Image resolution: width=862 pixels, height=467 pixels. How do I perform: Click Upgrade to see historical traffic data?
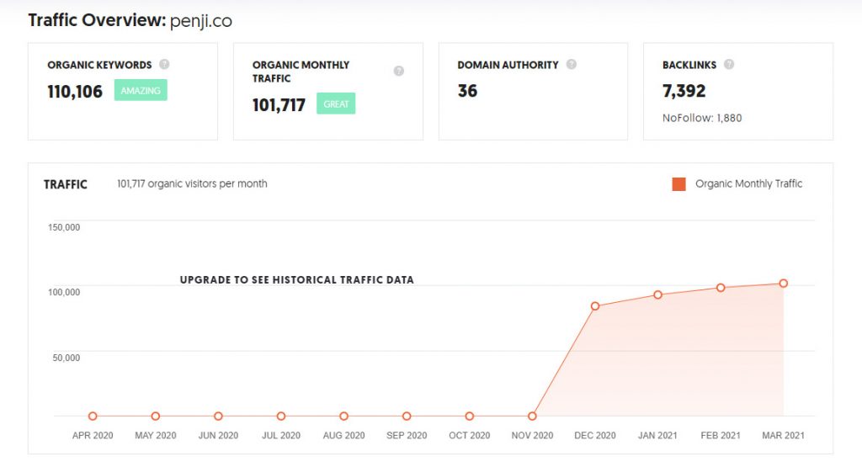click(297, 279)
